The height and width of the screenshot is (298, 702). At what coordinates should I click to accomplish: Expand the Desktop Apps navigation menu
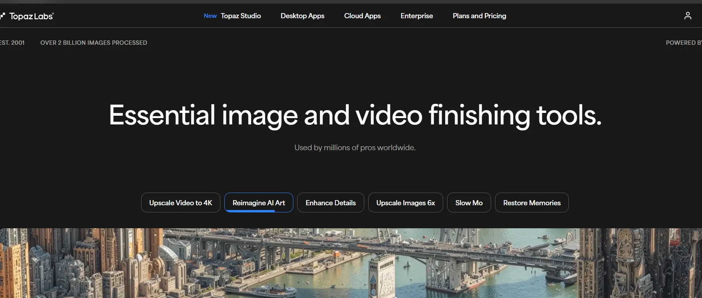pos(302,16)
